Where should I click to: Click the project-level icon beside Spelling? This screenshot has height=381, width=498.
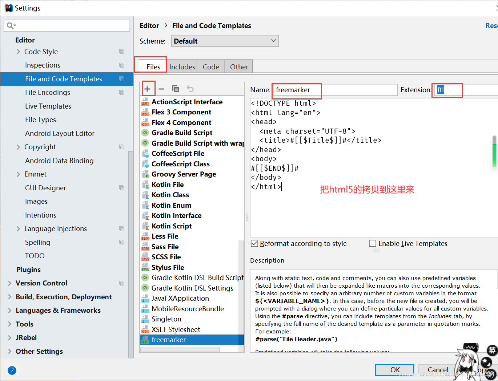pyautogui.click(x=122, y=242)
